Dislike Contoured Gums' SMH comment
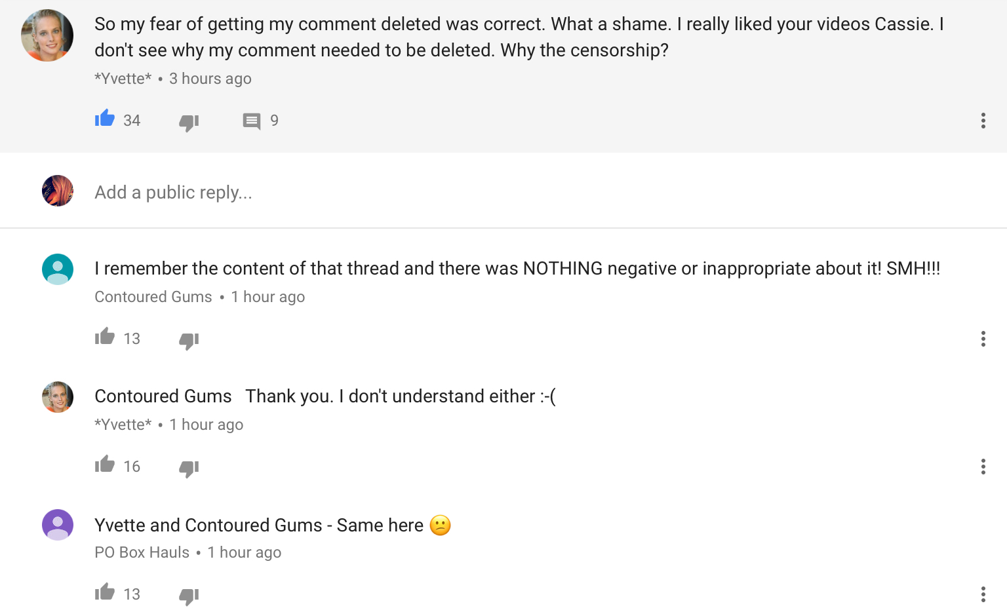This screenshot has height=614, width=1007. (189, 340)
